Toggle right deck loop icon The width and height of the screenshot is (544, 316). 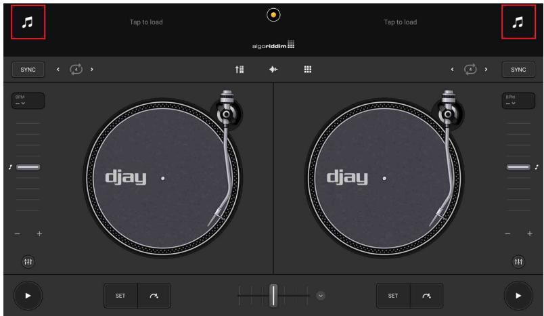470,70
